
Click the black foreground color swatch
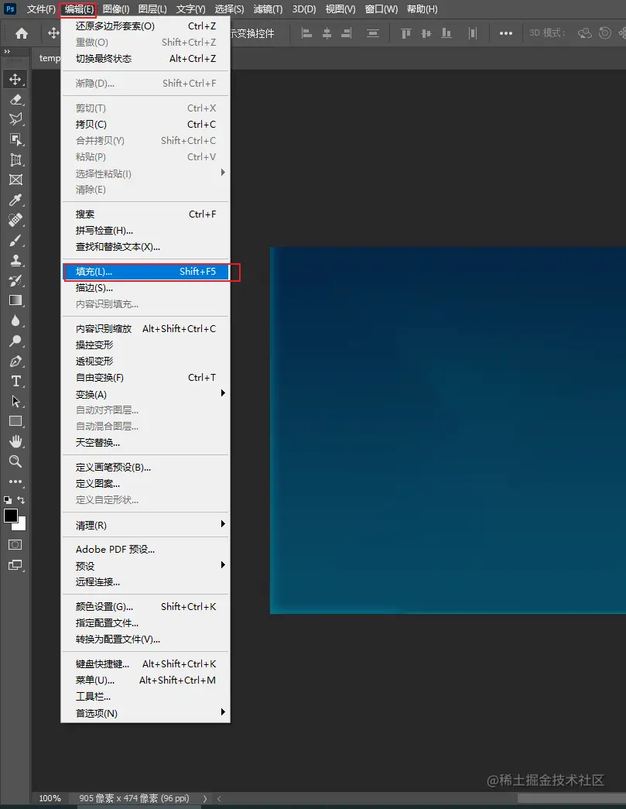(10, 516)
